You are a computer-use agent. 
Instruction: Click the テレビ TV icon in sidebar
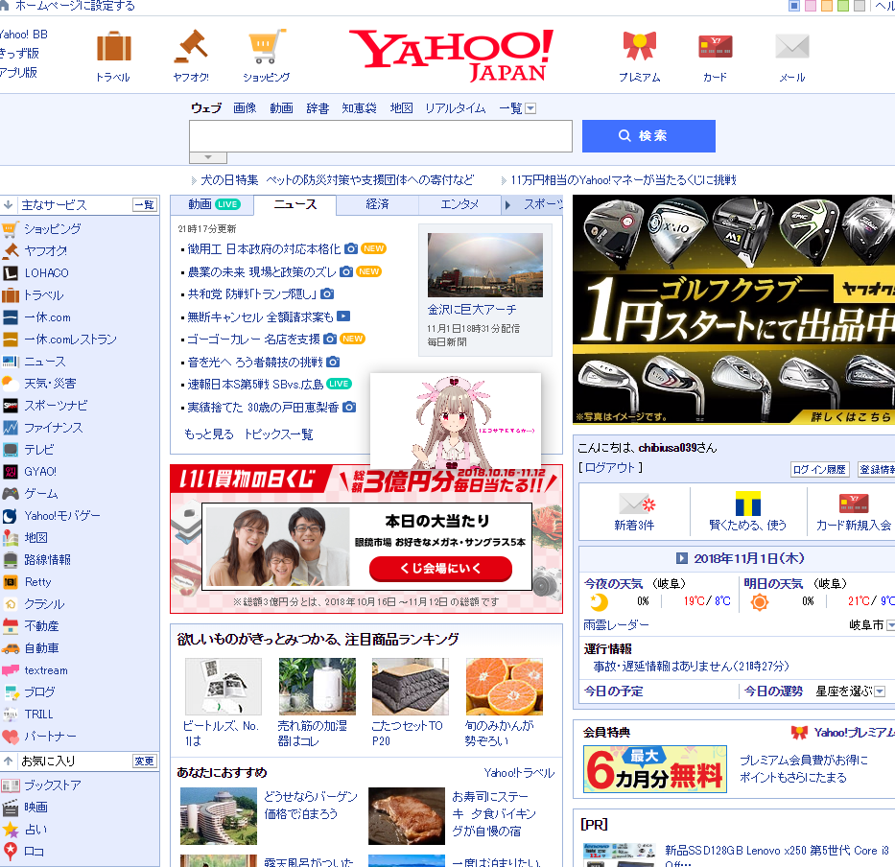(11, 450)
